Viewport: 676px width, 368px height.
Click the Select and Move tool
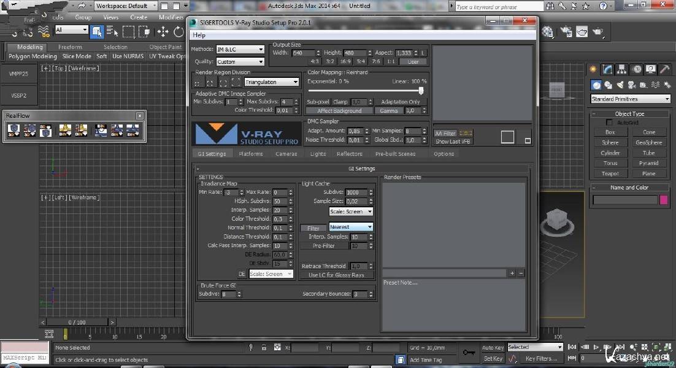[163, 31]
